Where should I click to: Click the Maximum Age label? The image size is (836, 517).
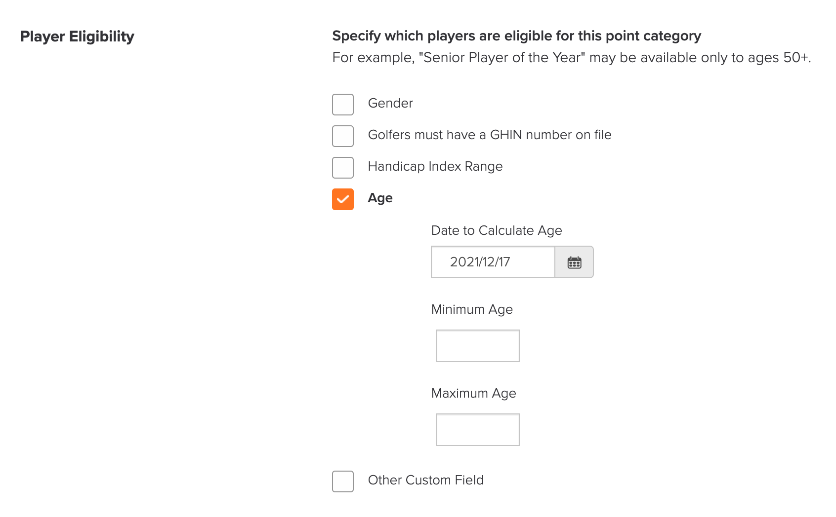click(x=473, y=393)
